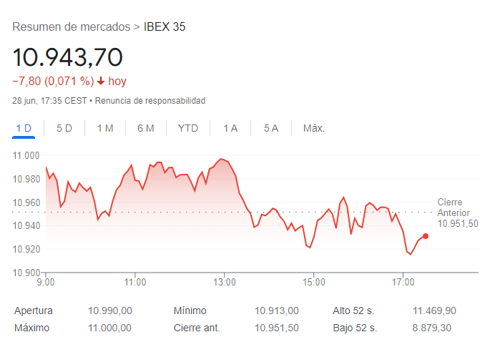Click the IBEX 35 breadcrumb title
The image size is (495, 347).
165,27
